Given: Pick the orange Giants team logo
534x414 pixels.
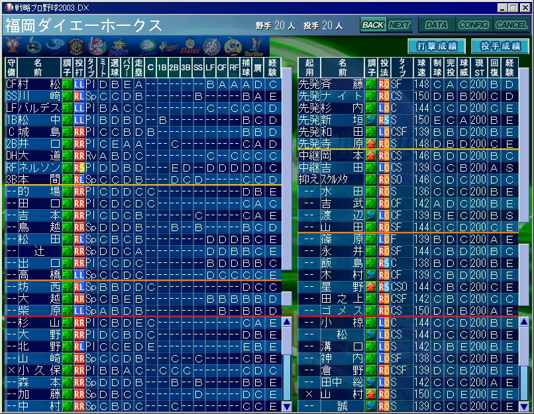Looking at the screenshot, I should click(13, 46).
